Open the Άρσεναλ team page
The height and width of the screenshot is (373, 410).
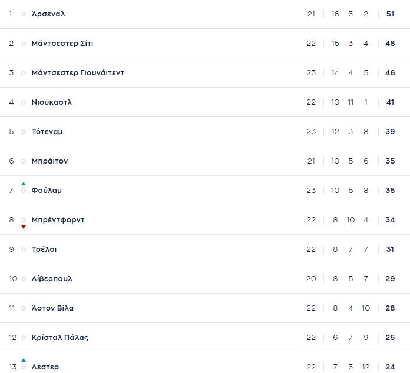pos(48,14)
